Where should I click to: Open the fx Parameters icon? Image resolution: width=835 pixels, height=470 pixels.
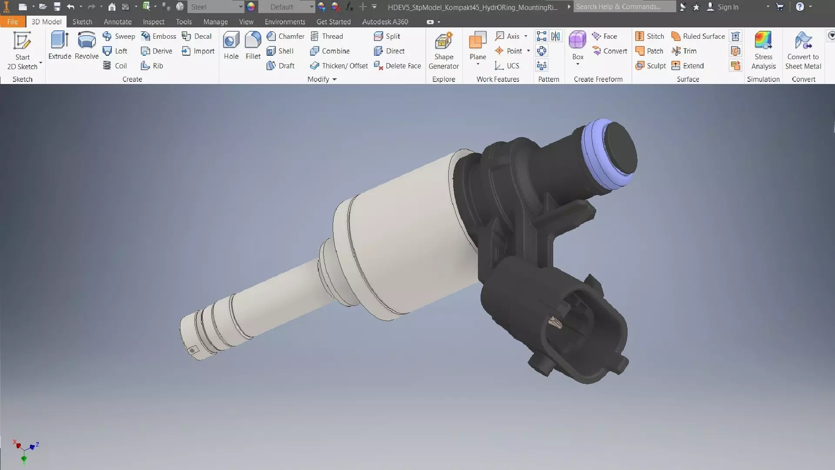349,7
